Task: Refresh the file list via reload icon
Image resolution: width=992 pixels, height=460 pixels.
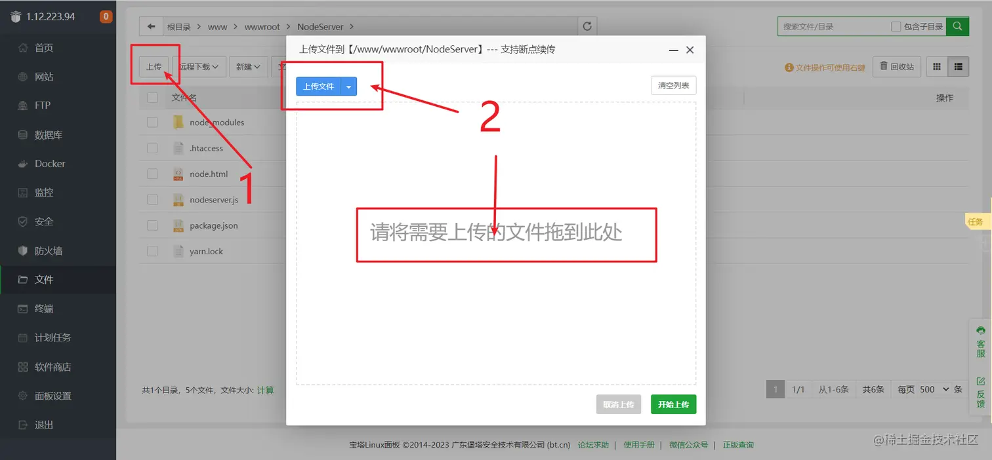Action: (x=587, y=27)
